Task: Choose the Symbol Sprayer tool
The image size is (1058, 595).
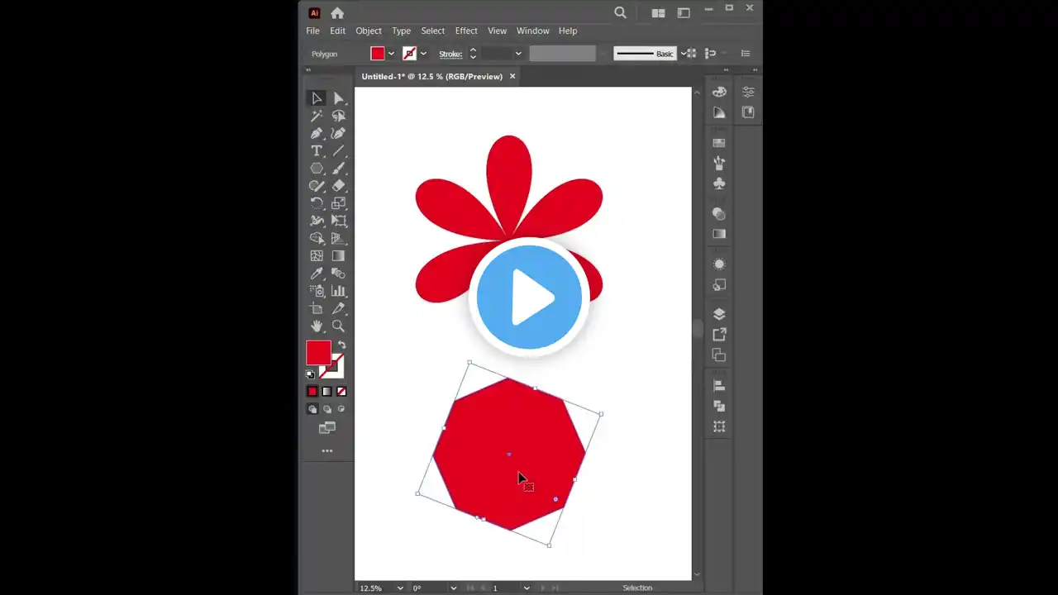Action: click(317, 291)
